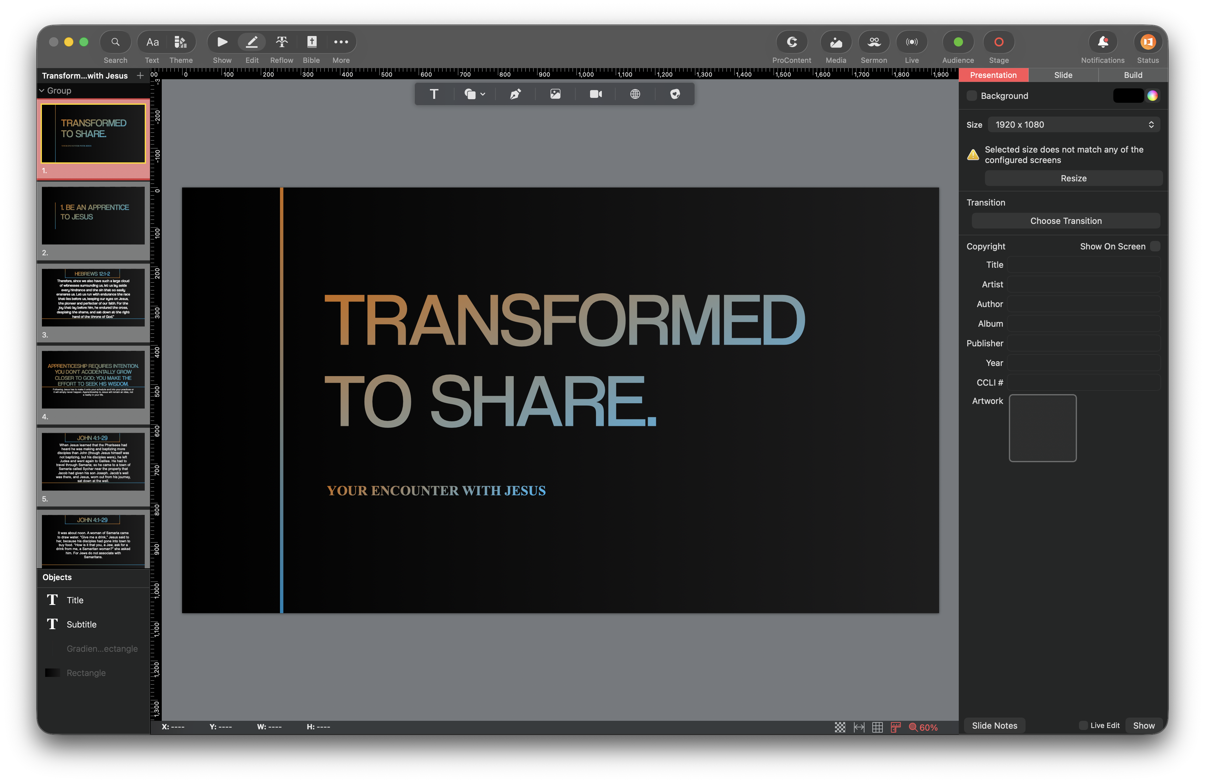Open the Theme editor
This screenshot has width=1205, height=783.
(x=181, y=42)
